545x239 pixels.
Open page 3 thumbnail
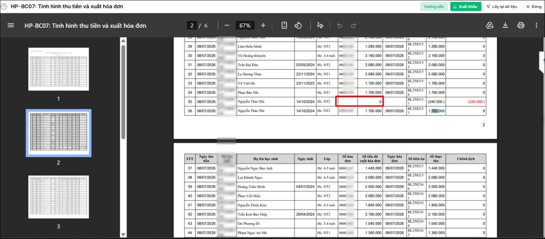click(59, 197)
